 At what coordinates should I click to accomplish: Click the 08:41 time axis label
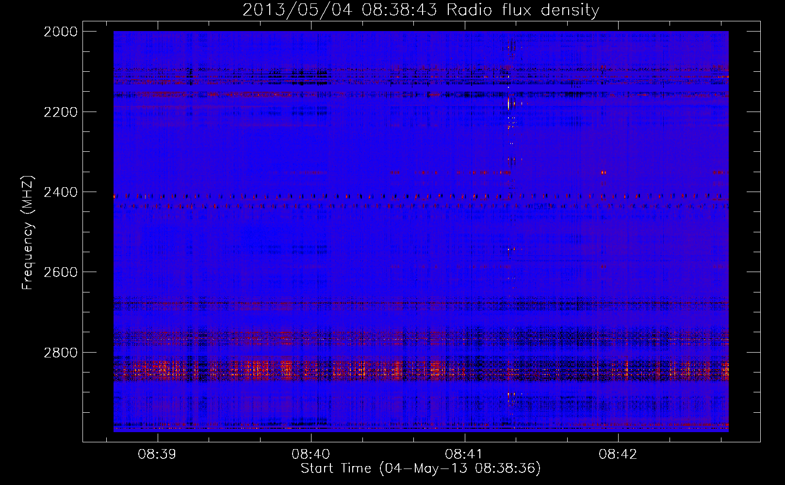(464, 454)
